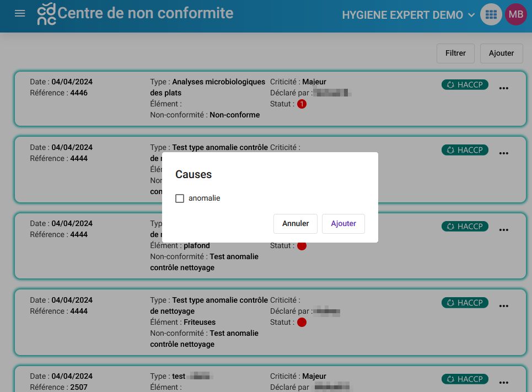Screen dimensions: 532x392
Task: Confirm with Ajouter in the Causes dialog
Action: [343, 224]
